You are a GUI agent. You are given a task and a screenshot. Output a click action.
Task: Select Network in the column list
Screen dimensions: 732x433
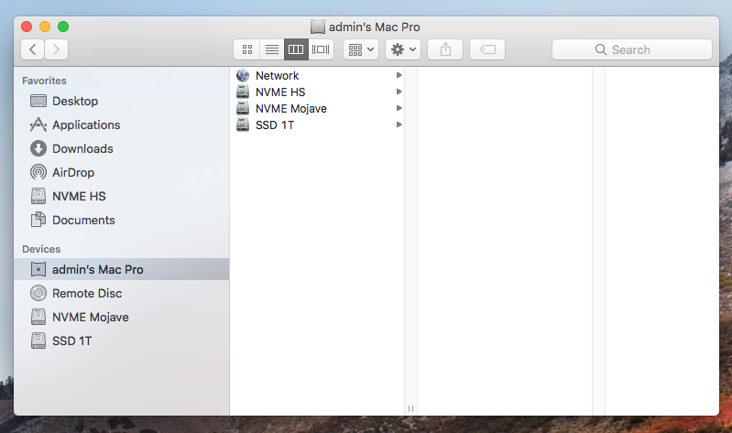click(x=317, y=76)
